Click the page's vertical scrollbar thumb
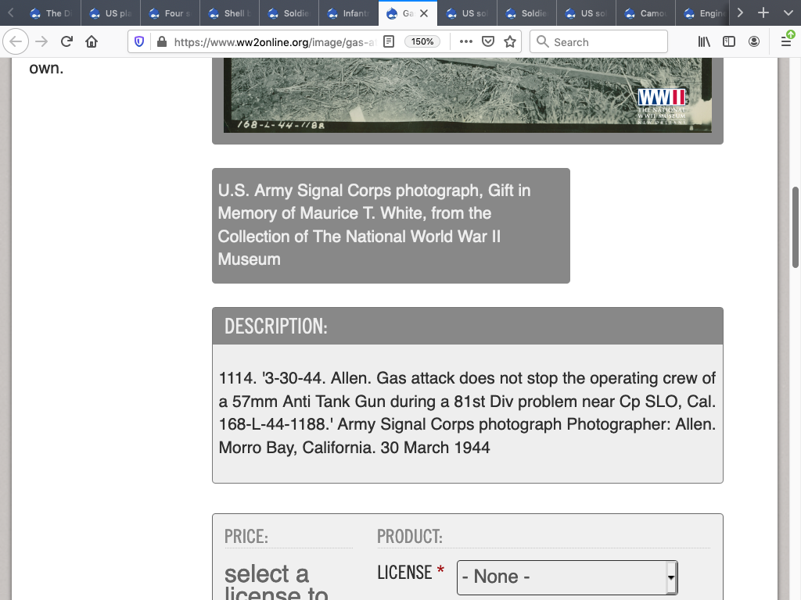801x600 pixels. (x=796, y=227)
